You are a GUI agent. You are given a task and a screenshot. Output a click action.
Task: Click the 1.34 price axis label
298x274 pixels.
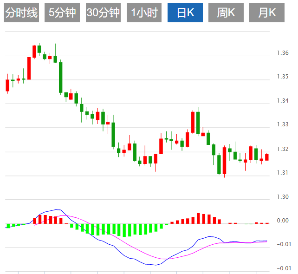point(283,100)
